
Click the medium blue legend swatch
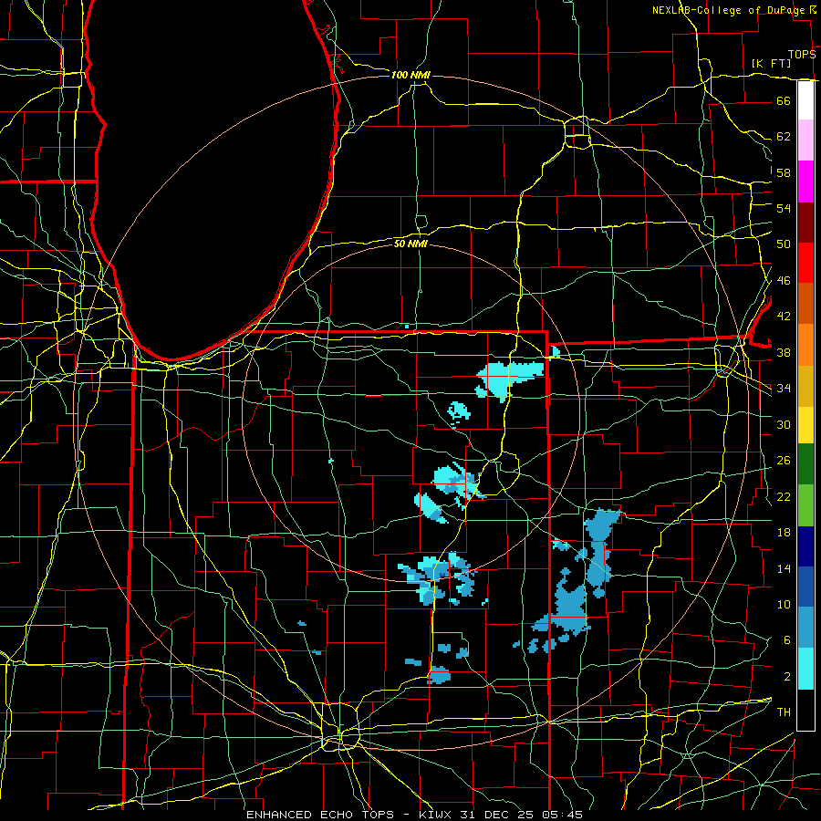(x=805, y=587)
